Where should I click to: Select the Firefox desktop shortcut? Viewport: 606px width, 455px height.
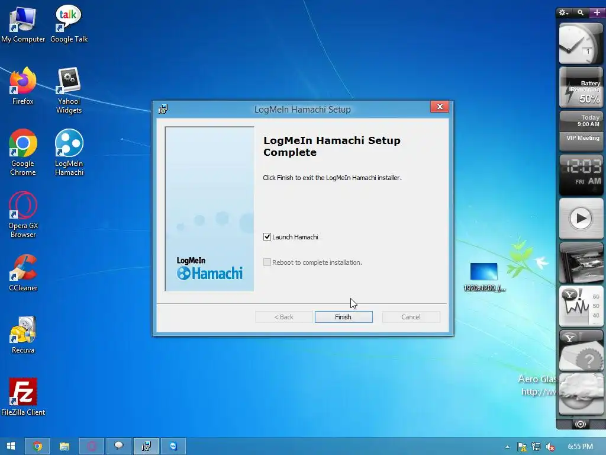[23, 86]
